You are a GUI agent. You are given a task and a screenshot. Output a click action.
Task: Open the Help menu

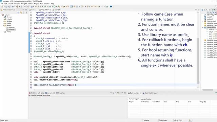53,4
